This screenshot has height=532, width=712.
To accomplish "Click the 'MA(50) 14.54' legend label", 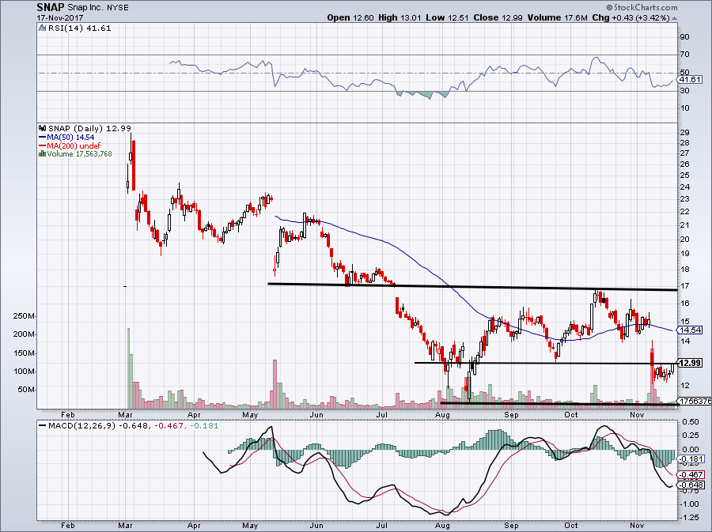I will [x=70, y=137].
